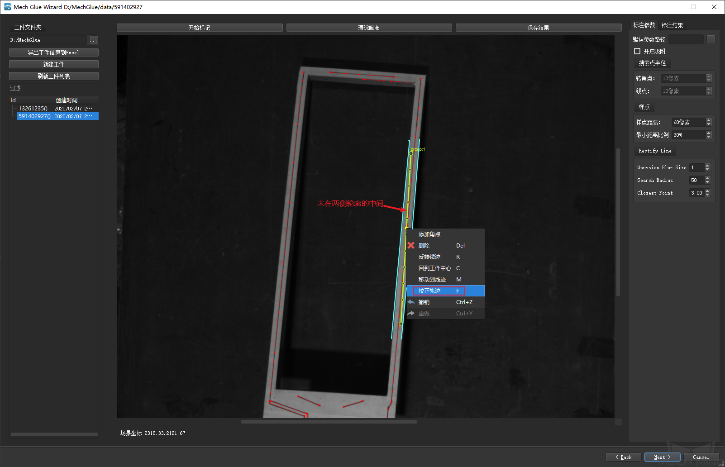Decrease the 最小距离比例 percentage

[x=709, y=137]
